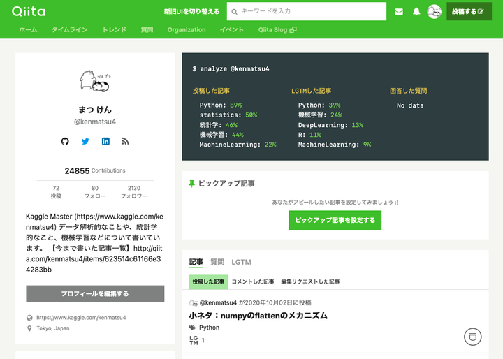Click the MachineLearning: 22% stat

(238, 145)
